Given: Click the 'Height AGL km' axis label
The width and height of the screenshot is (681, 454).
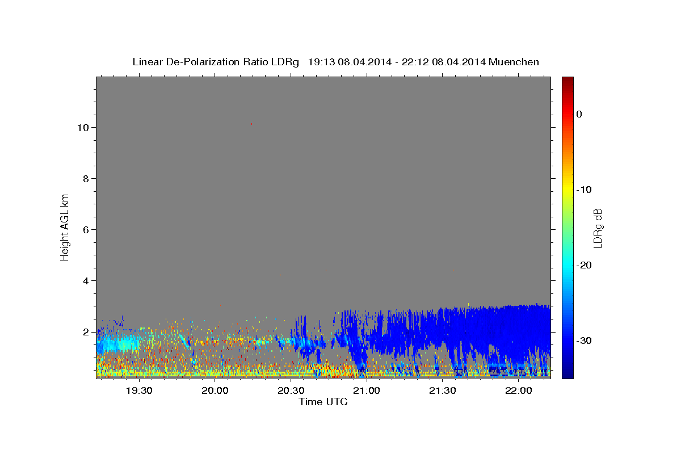Looking at the screenshot, I should (x=65, y=226).
